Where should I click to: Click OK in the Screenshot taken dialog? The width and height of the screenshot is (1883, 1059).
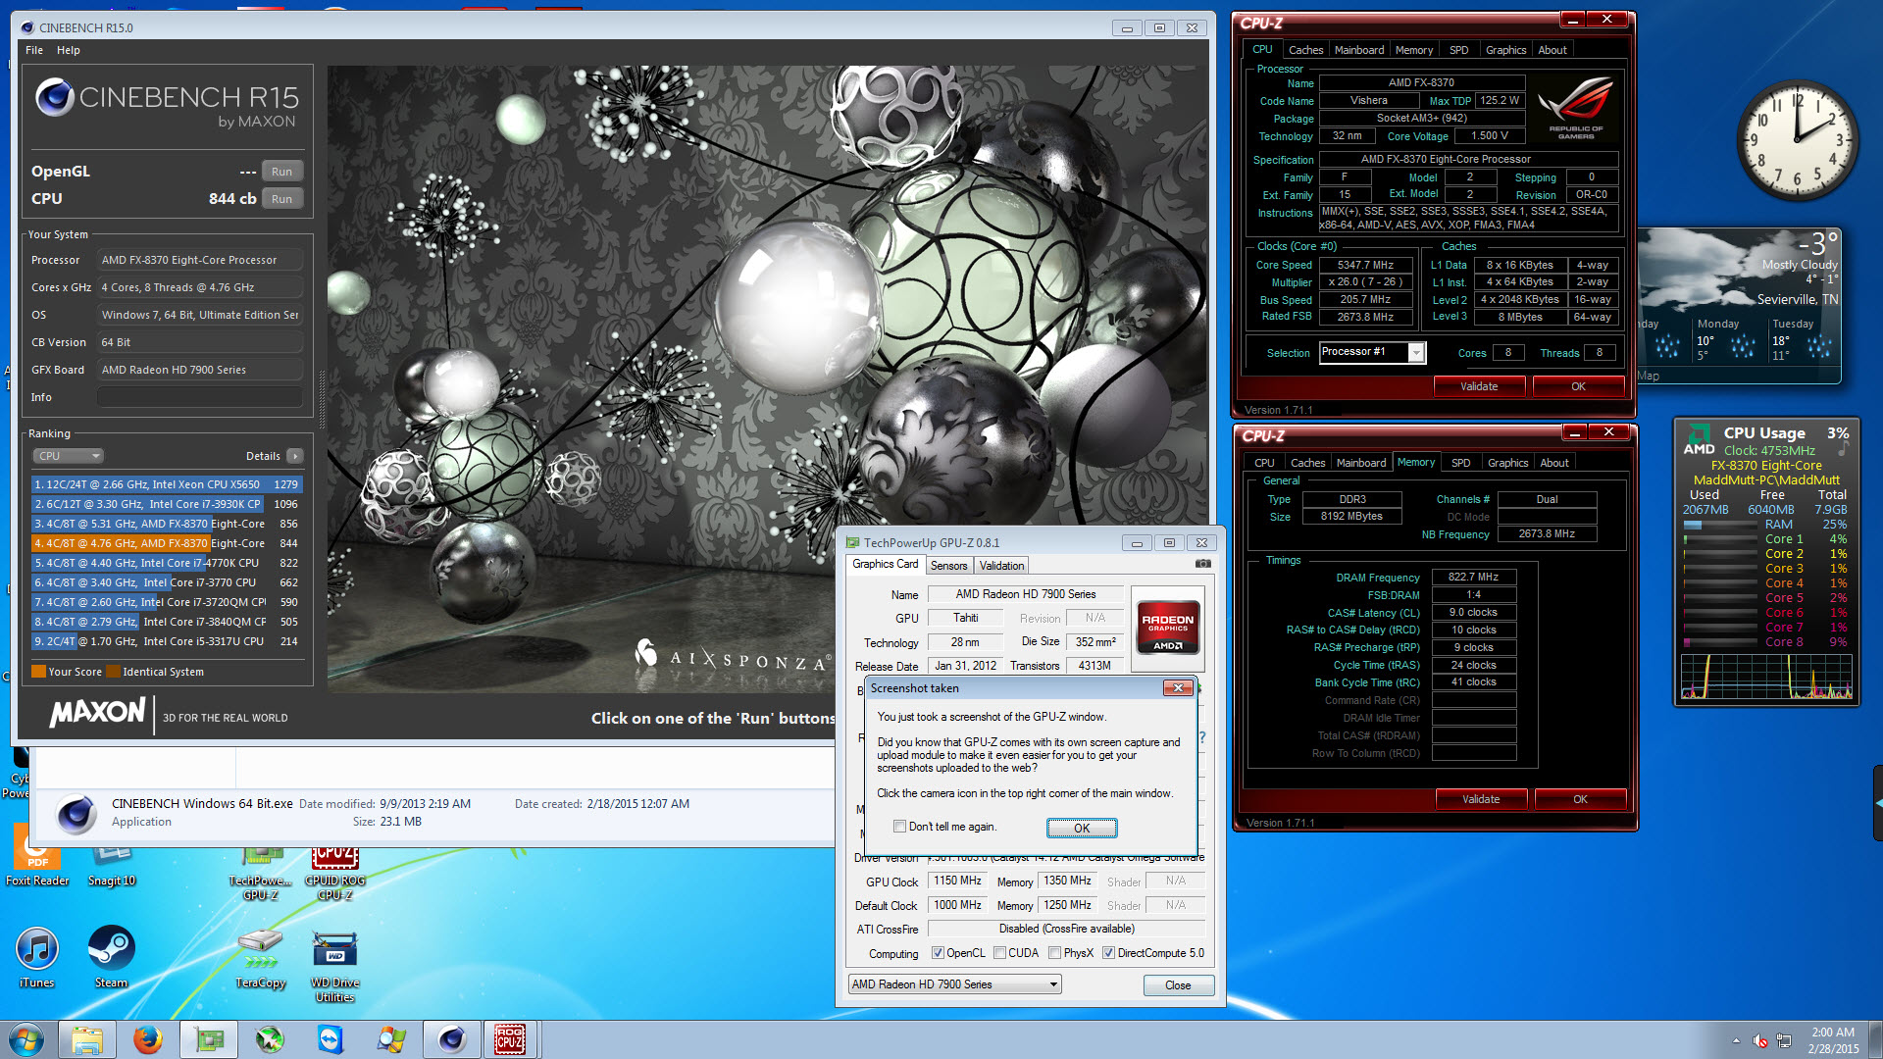(x=1082, y=829)
